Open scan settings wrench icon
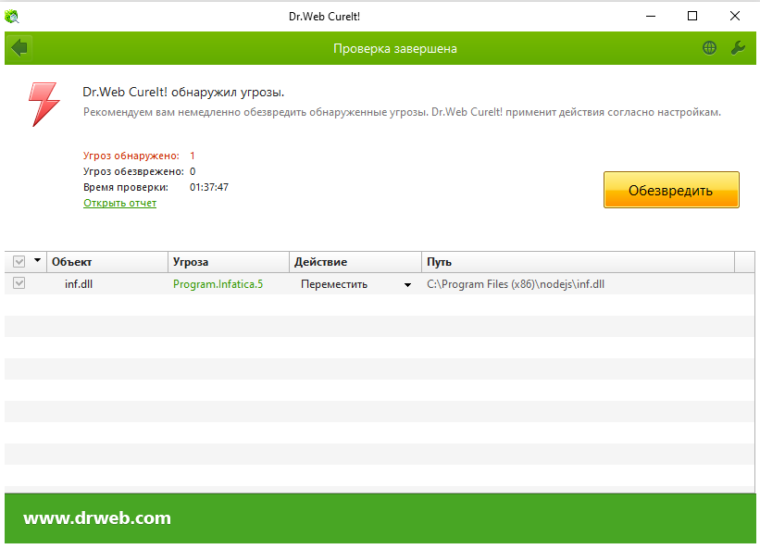This screenshot has height=549, width=760. click(x=738, y=48)
